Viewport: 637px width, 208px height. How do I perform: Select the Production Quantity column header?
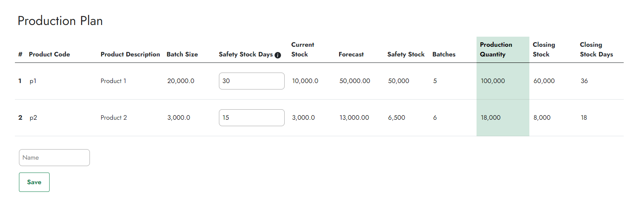[x=496, y=50]
